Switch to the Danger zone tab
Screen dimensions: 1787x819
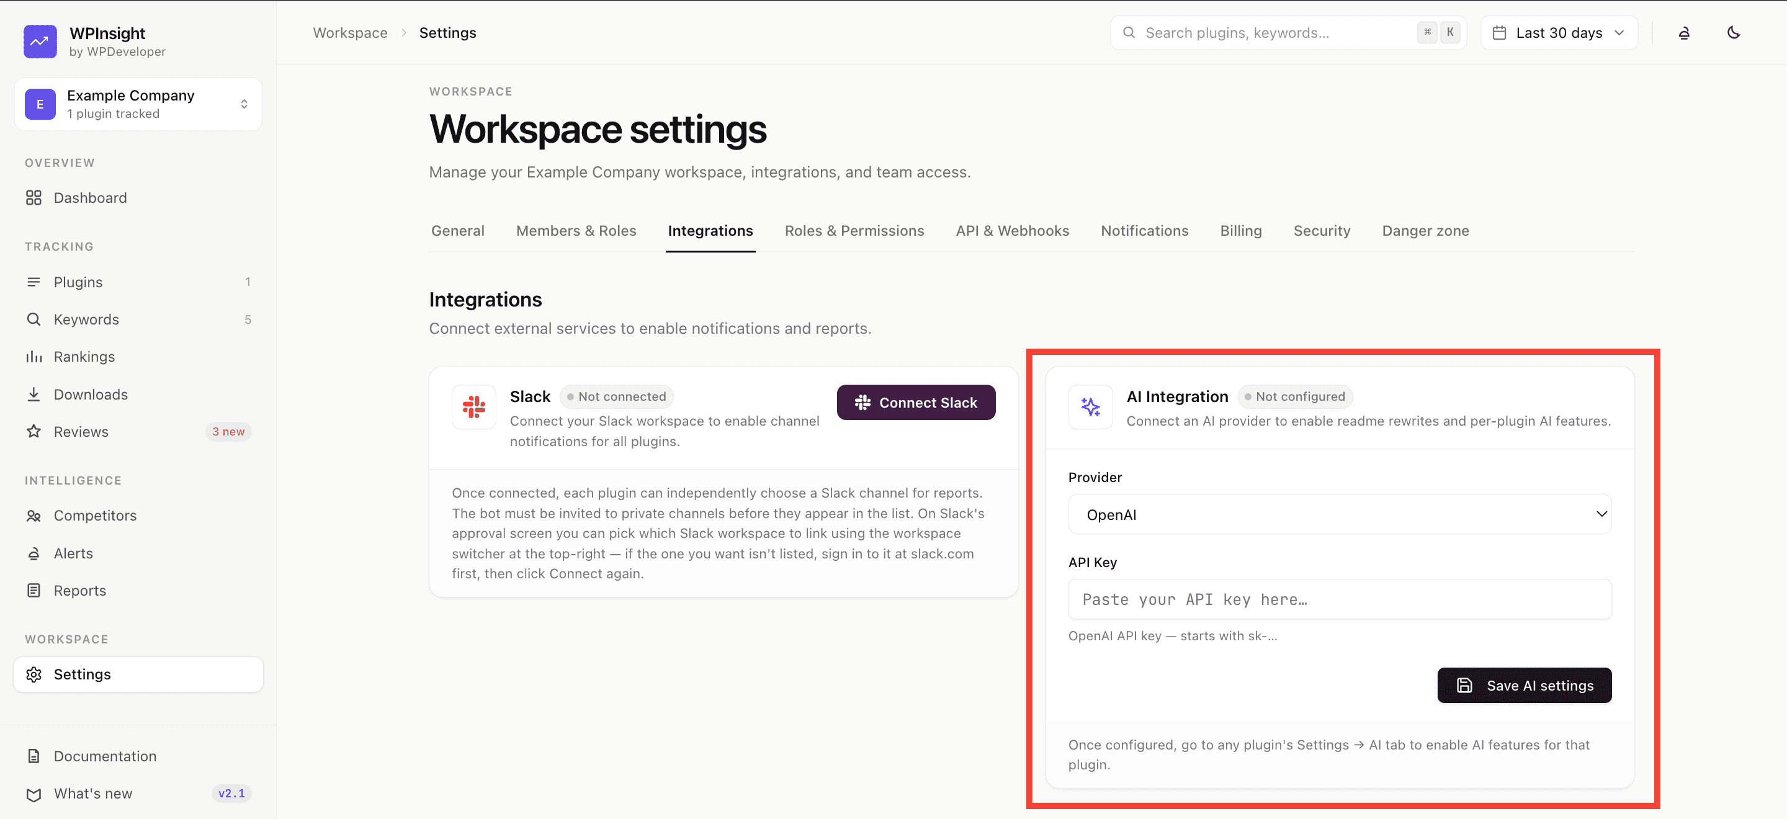pos(1425,230)
